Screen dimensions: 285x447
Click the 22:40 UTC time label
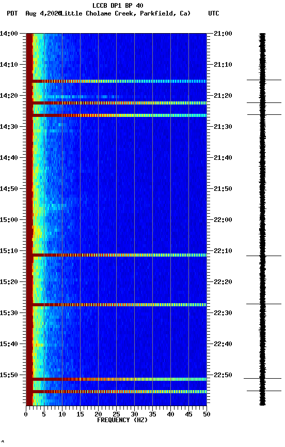click(x=223, y=344)
